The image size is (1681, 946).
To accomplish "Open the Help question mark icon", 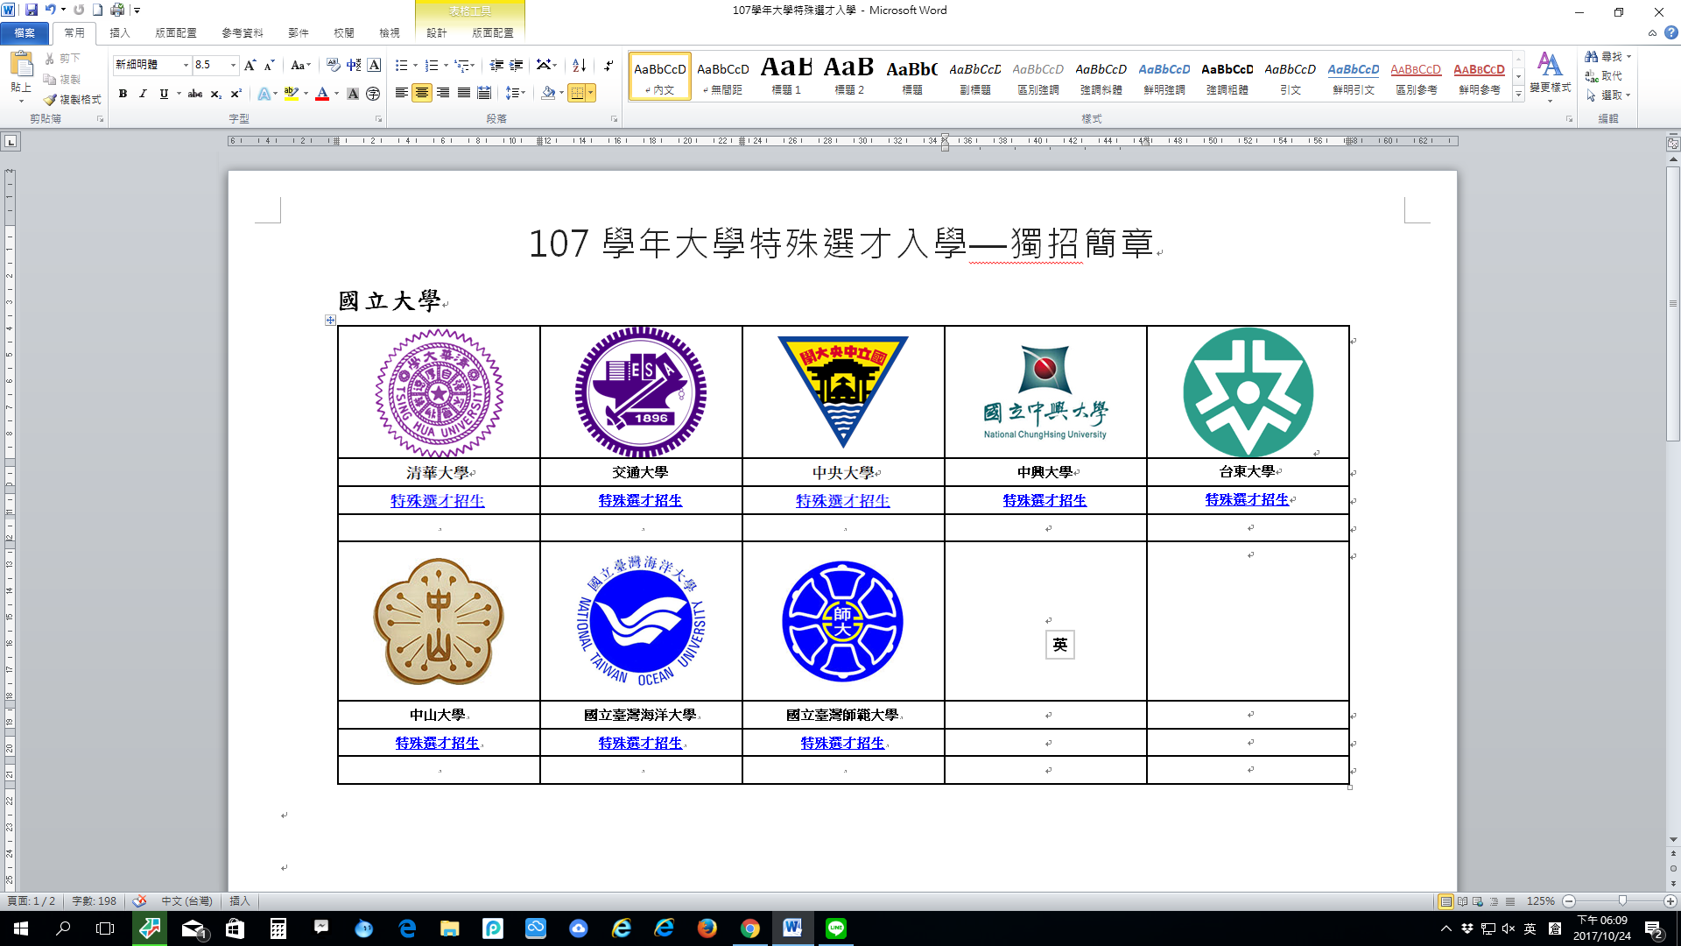I will [x=1670, y=32].
